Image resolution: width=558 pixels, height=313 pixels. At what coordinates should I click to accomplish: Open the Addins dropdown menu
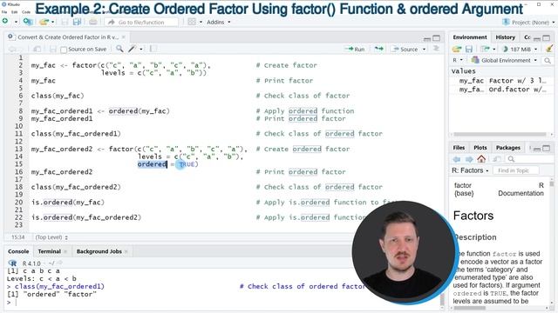(x=219, y=22)
